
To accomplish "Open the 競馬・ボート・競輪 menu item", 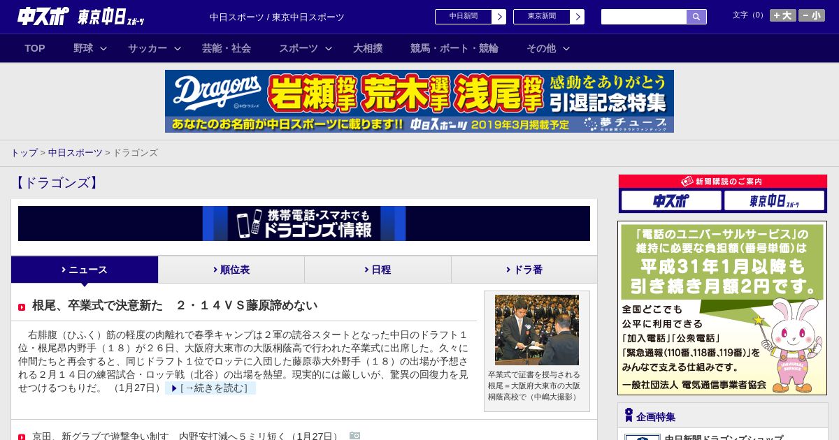I will (x=454, y=48).
